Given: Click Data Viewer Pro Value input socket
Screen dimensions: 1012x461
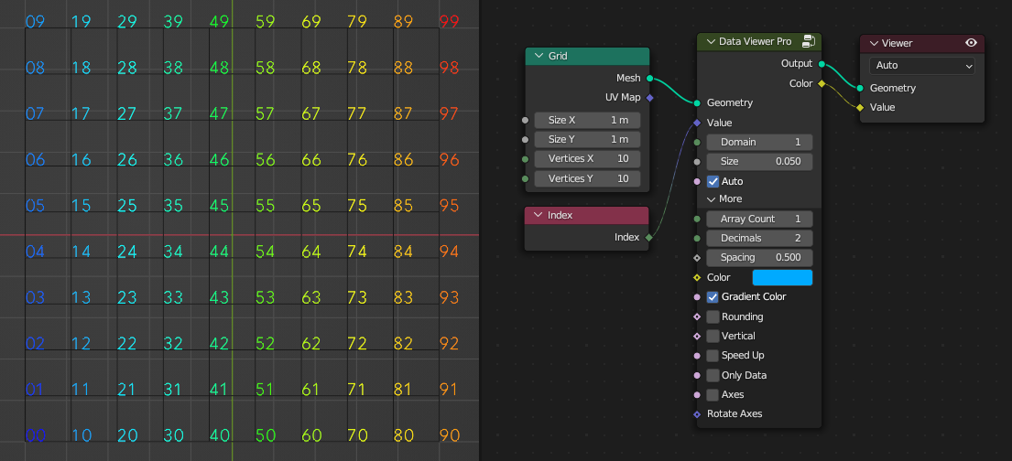Looking at the screenshot, I should pos(697,123).
